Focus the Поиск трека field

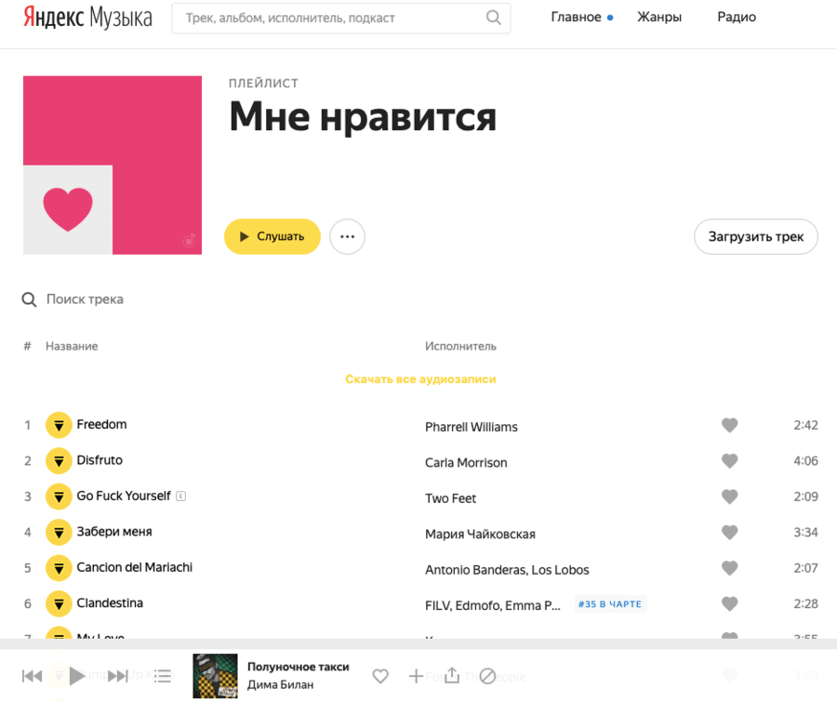coord(85,299)
